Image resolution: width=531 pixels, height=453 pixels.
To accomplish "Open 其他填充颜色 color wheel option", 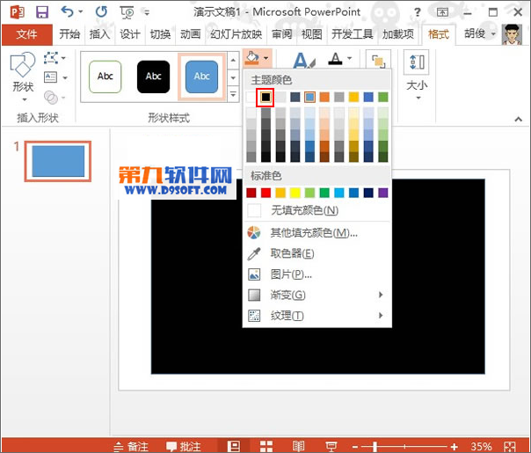I will coord(314,232).
